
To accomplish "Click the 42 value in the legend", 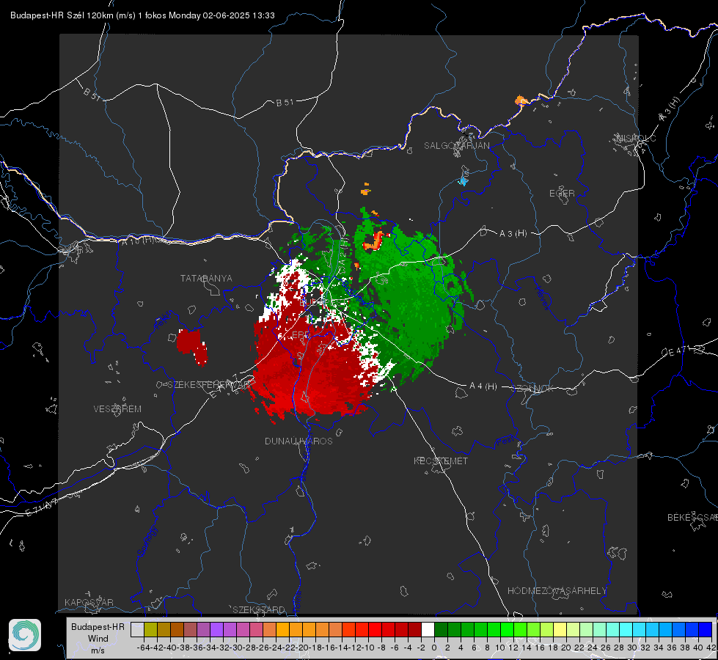I will (711, 648).
